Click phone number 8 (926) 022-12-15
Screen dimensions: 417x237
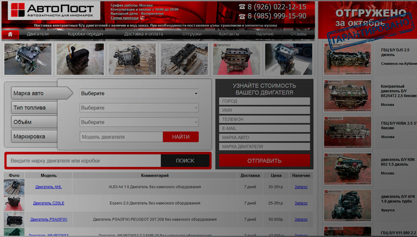point(276,7)
